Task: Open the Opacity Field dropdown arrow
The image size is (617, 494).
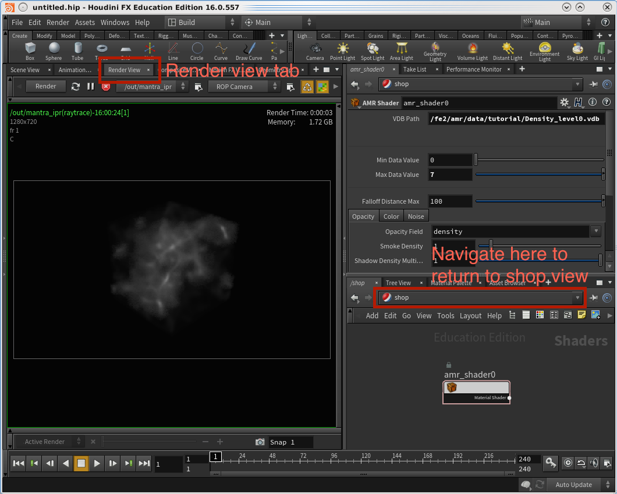Action: tap(595, 232)
